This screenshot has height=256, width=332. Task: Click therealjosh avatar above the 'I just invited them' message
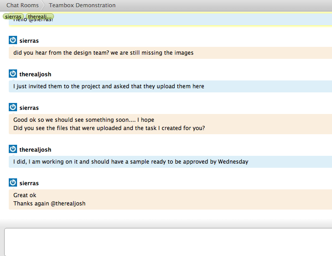click(x=13, y=74)
